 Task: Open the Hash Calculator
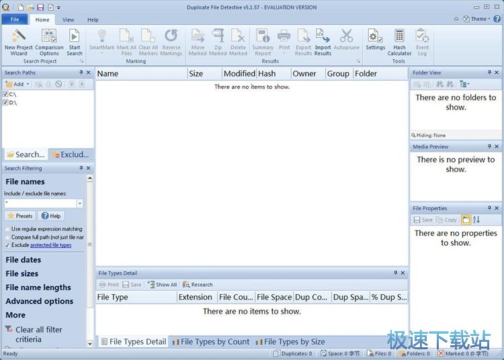[x=399, y=42]
